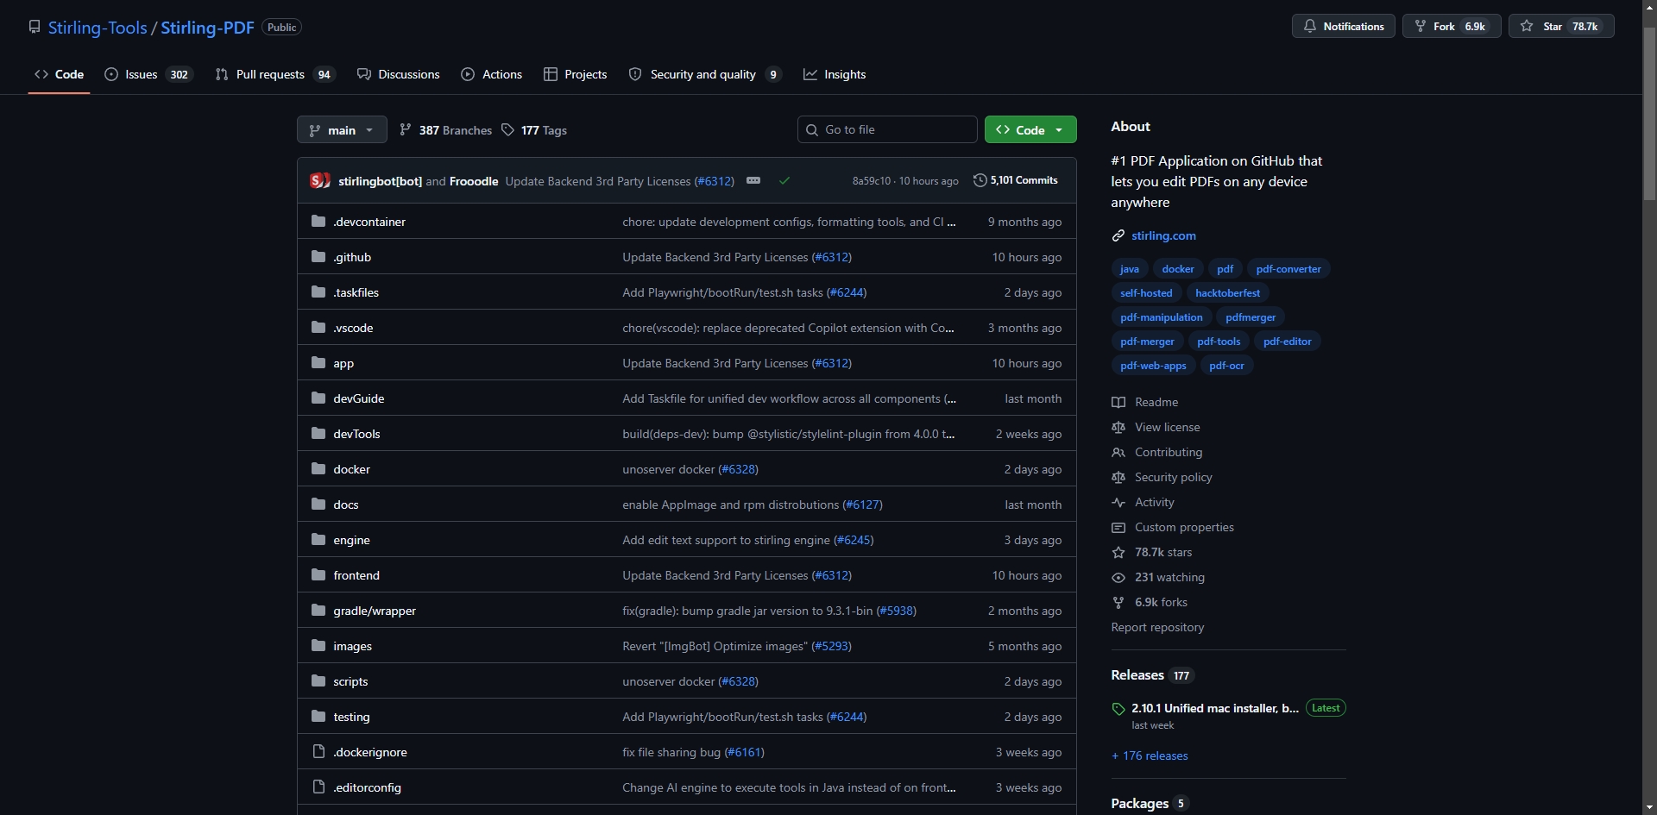This screenshot has width=1657, height=815.
Task: Switch to the Insights tab
Action: tap(835, 74)
